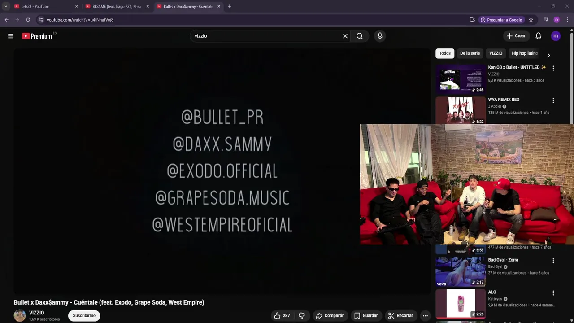Click the 'J Abdiel' channel name

[x=495, y=106]
